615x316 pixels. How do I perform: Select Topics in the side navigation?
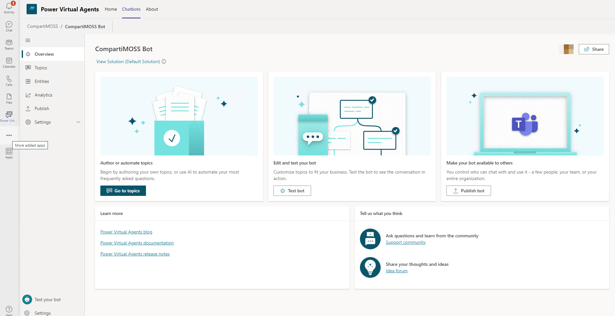[41, 68]
